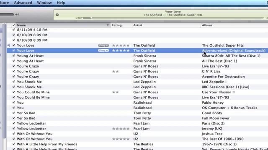
Task: Click Frank Sinatra artist in Sinatra 80th row
Action: (145, 56)
